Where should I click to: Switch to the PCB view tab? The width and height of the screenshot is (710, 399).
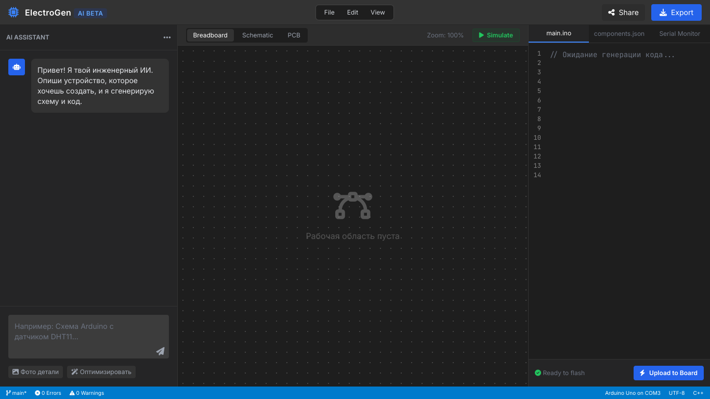point(294,35)
